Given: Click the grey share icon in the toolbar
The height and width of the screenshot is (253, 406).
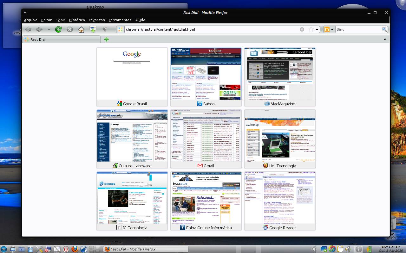Looking at the screenshot, I should coord(104,29).
